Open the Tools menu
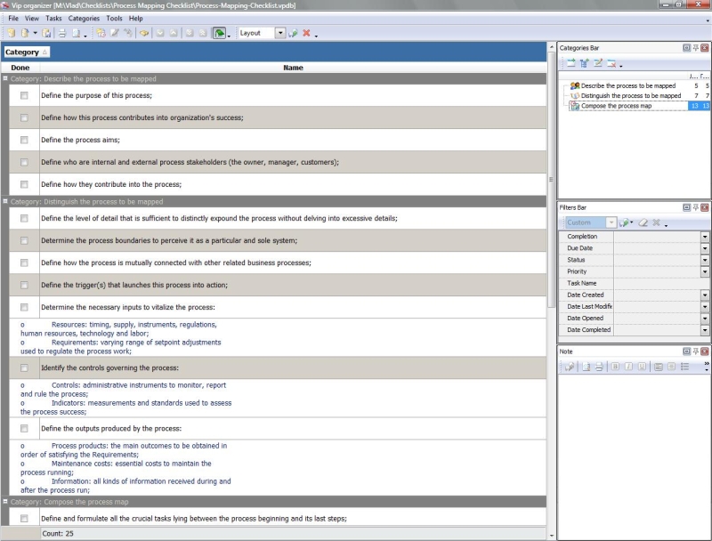This screenshot has height=541, width=712. (114, 18)
